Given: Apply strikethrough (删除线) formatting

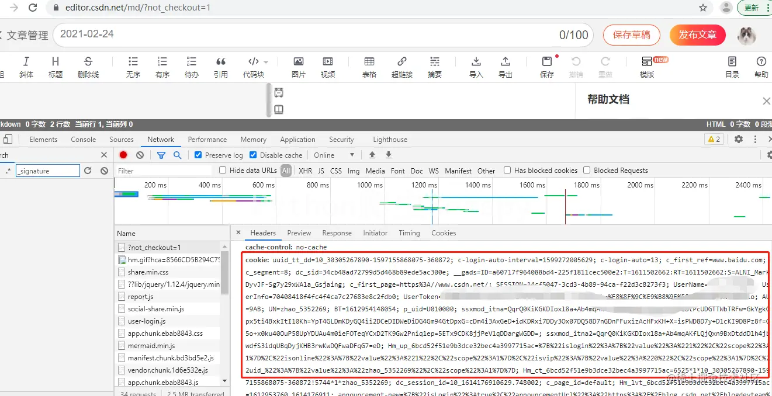Looking at the screenshot, I should 88,67.
